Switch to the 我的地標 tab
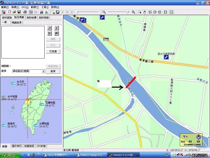The image size is (210, 158). (x=31, y=17)
